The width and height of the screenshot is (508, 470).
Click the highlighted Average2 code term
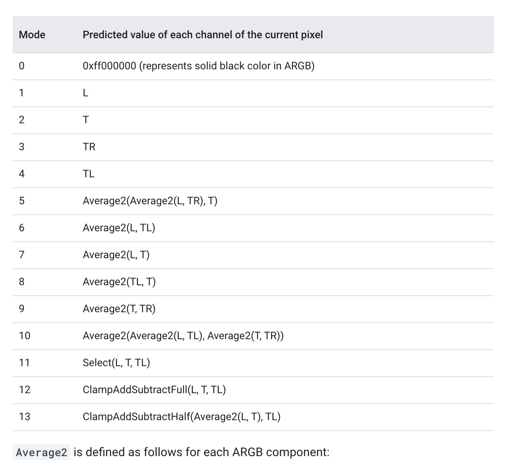pyautogui.click(x=41, y=452)
